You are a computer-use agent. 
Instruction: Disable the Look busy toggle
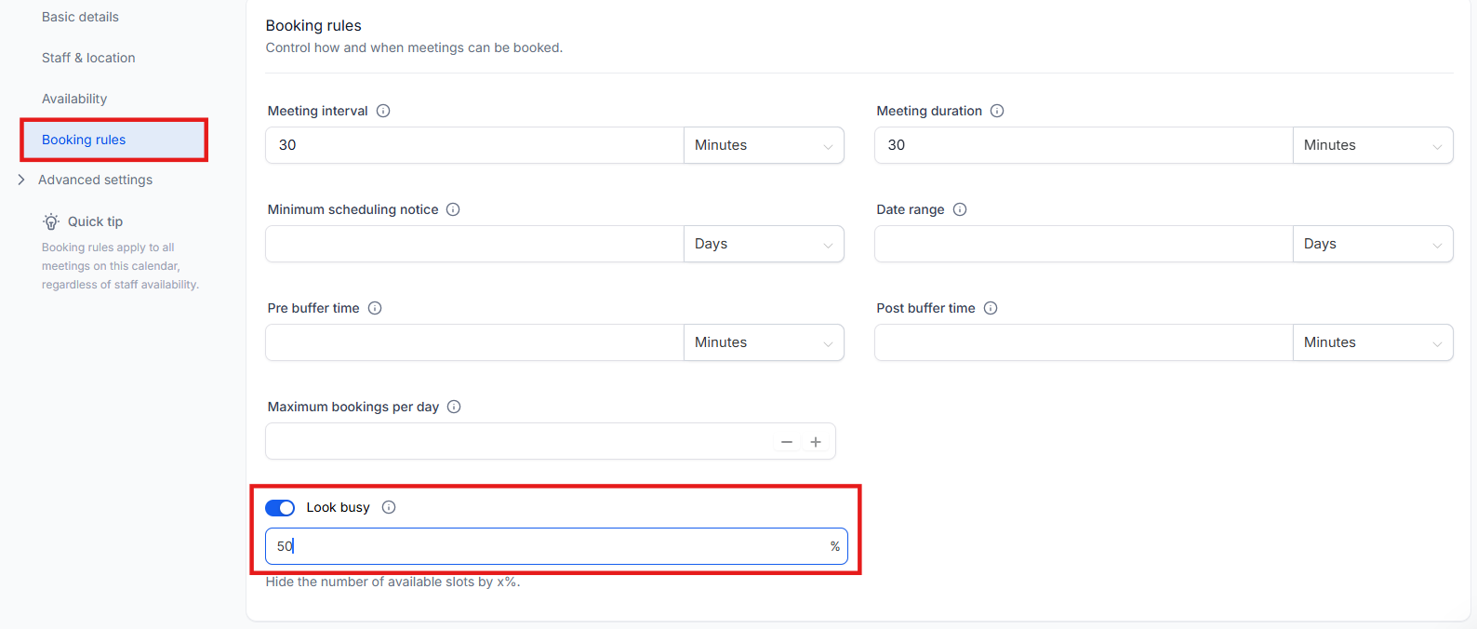[280, 507]
